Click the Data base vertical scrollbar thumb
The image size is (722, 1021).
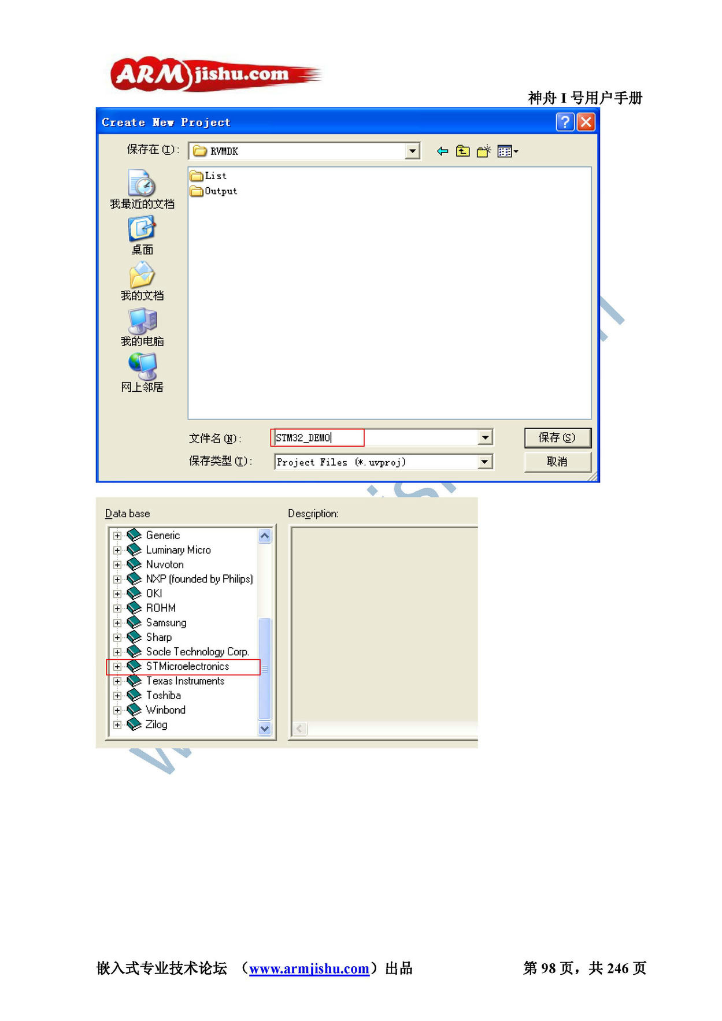265,669
